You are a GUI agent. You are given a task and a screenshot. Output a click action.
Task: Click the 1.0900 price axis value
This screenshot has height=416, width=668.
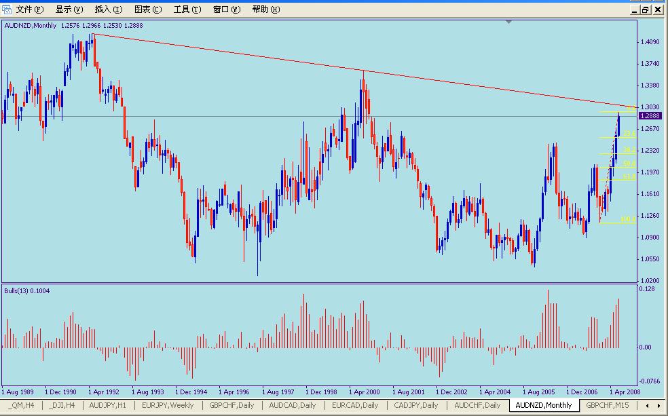[650, 237]
